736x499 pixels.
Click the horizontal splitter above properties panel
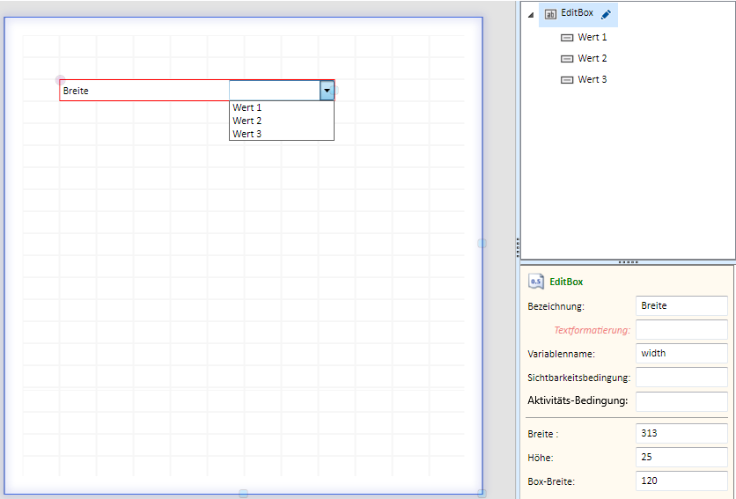628,262
